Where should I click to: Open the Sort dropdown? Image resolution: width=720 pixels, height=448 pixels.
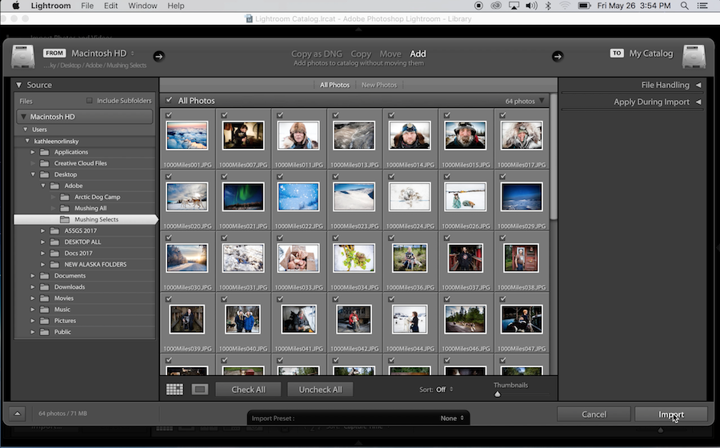[x=445, y=390]
